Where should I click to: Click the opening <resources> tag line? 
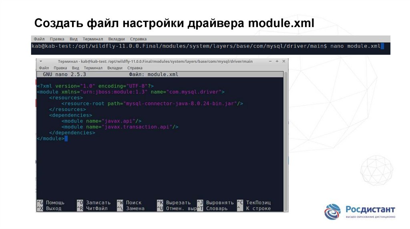click(66, 98)
